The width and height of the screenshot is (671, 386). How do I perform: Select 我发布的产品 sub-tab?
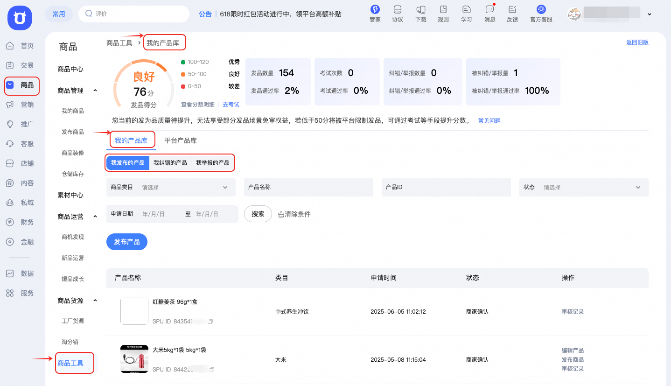[x=128, y=163]
